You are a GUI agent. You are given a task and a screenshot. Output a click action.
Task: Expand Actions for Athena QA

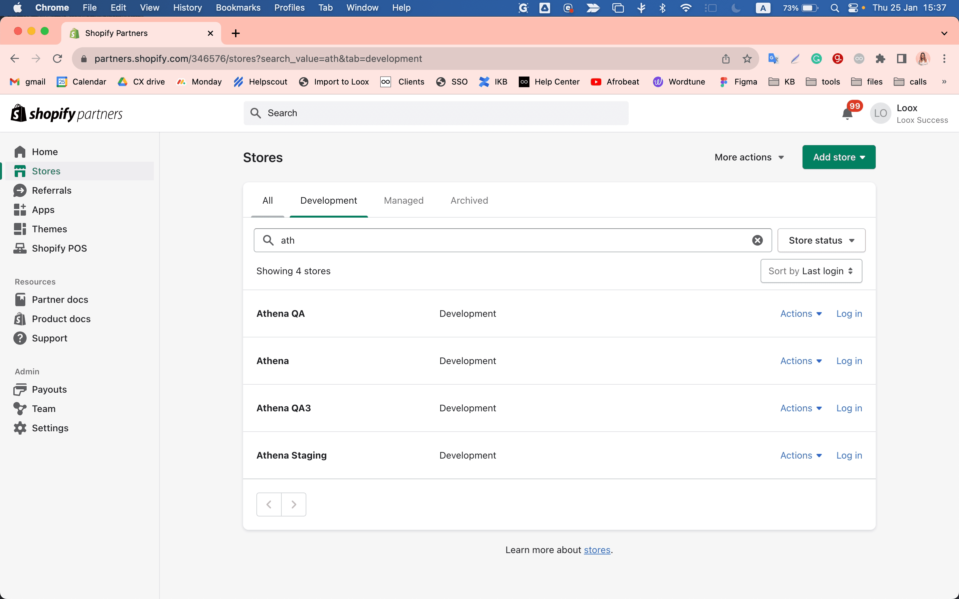click(x=801, y=313)
